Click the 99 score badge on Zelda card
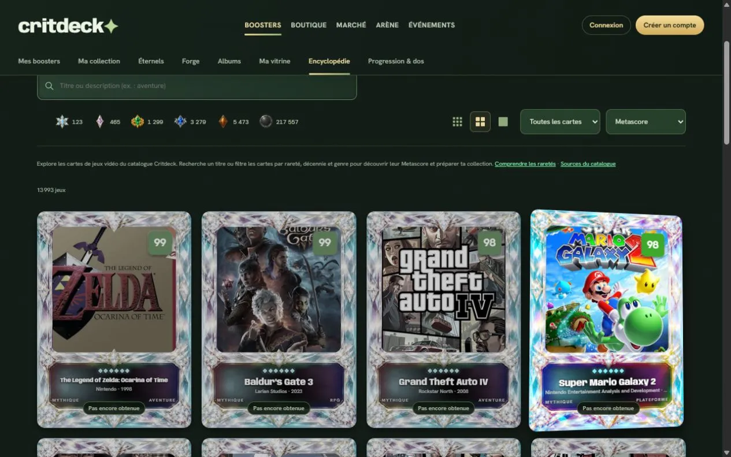The width and height of the screenshot is (731, 457). tap(160, 243)
